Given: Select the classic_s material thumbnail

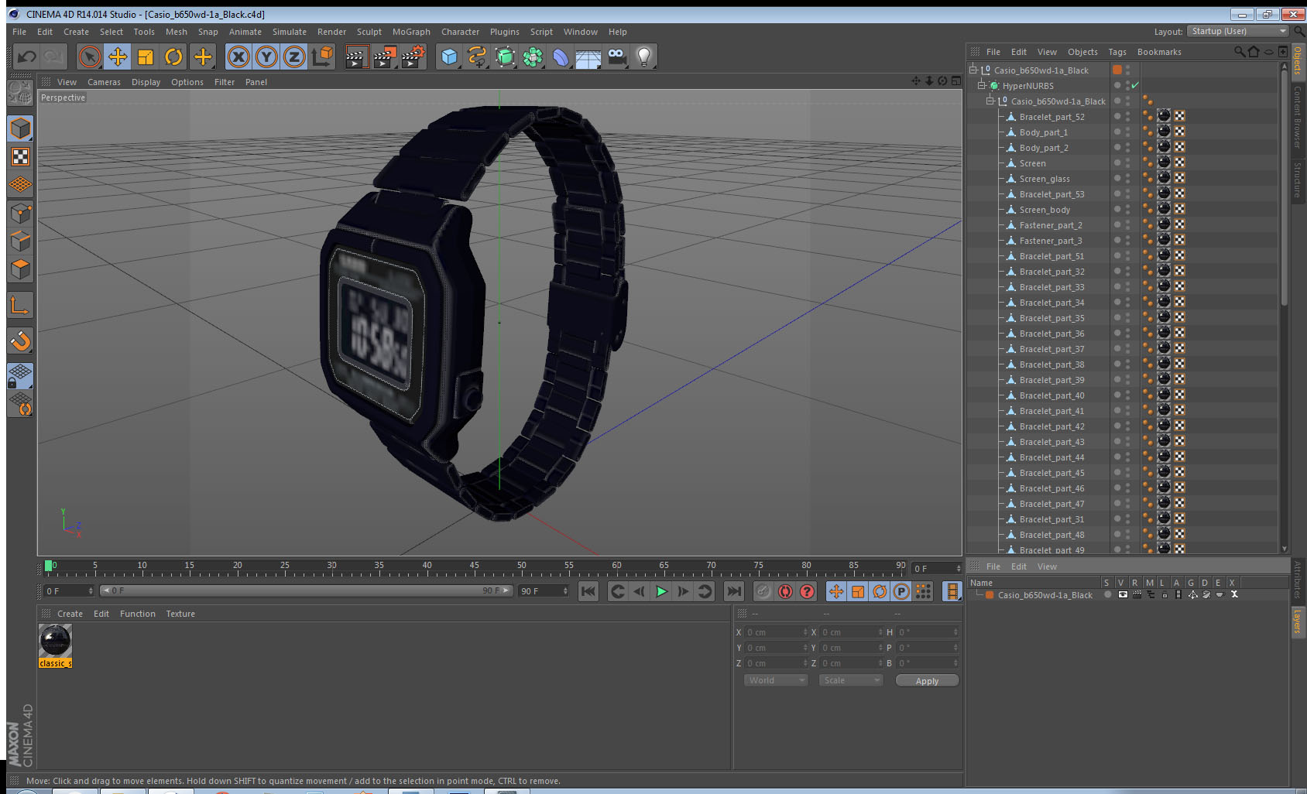Looking at the screenshot, I should tap(55, 641).
